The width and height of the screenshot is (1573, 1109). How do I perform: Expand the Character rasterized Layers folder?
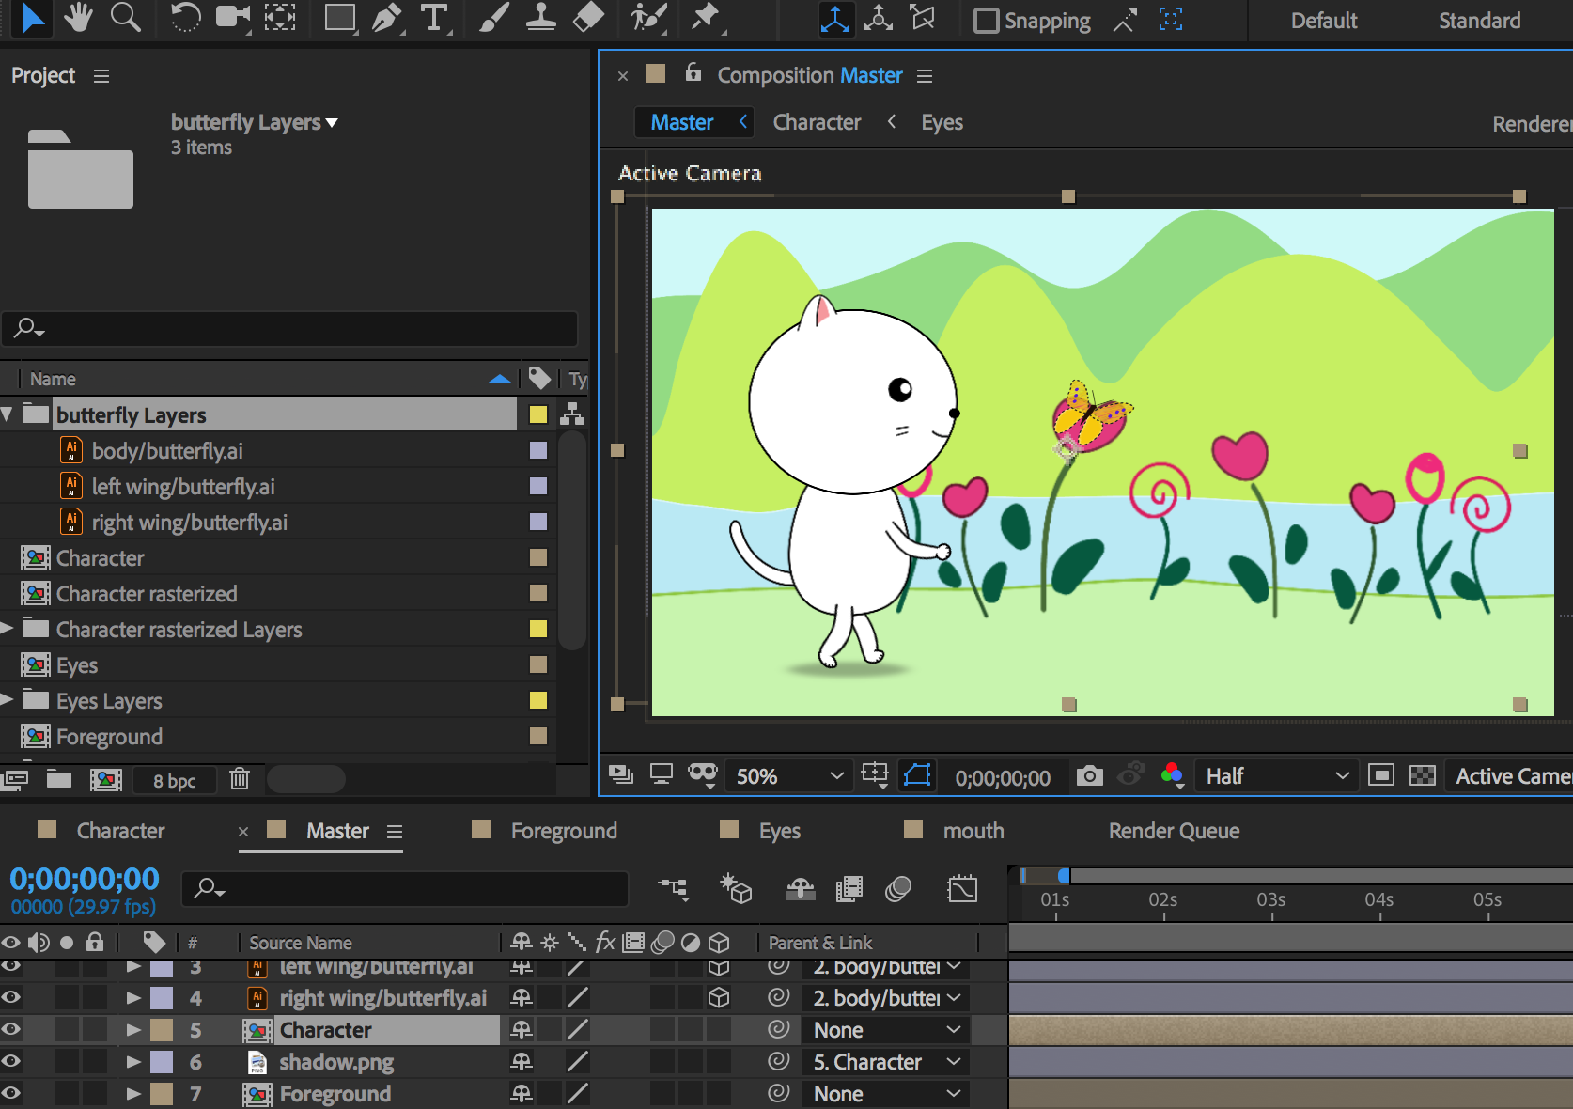8,628
